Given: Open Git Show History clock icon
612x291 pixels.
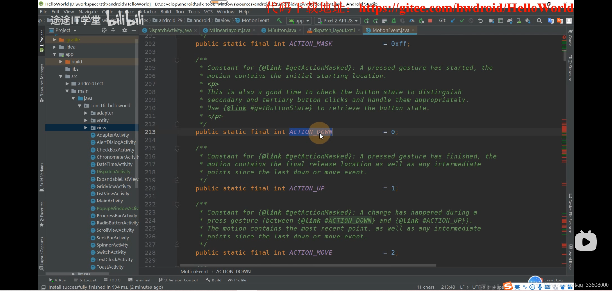Looking at the screenshot, I should tap(471, 21).
